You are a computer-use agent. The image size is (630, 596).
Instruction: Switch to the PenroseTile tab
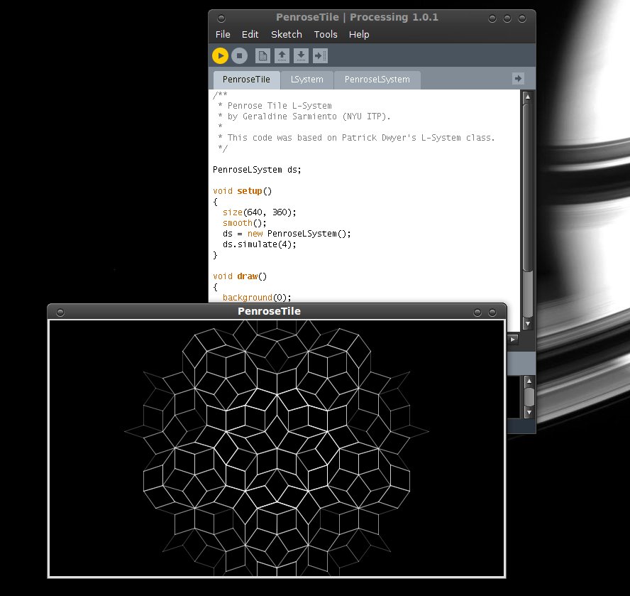click(246, 80)
